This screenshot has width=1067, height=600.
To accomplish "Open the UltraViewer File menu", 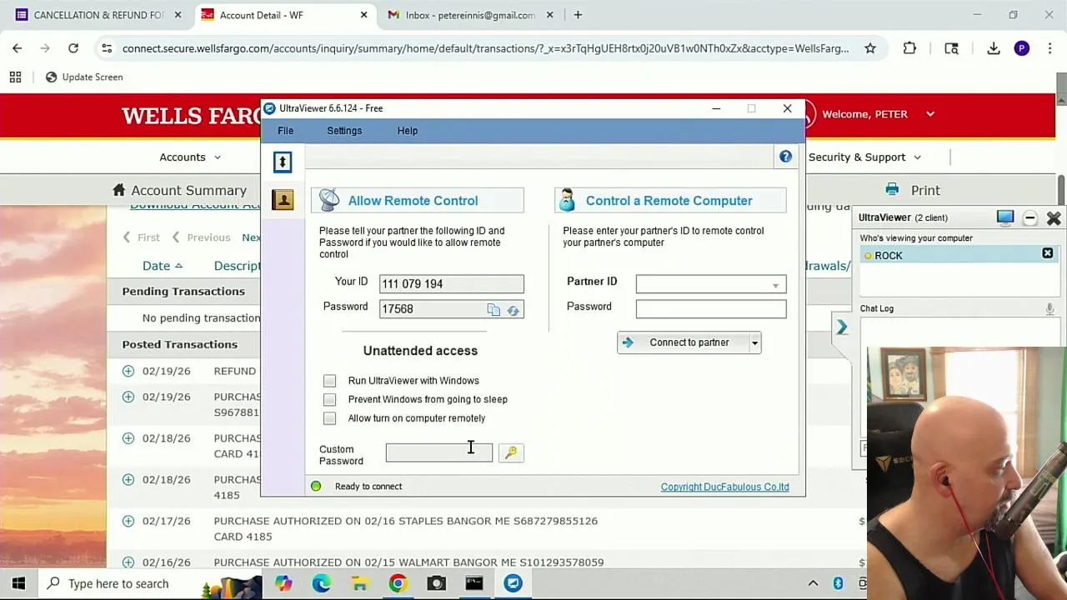I will coord(285,131).
